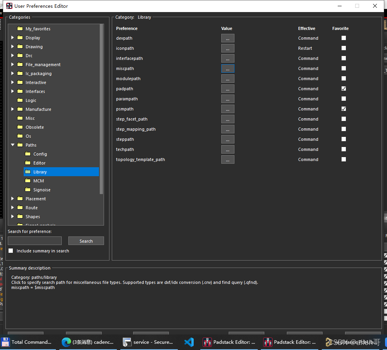Expand the Interactive category arrow
Screen dimensions: 387x350
coord(12,82)
